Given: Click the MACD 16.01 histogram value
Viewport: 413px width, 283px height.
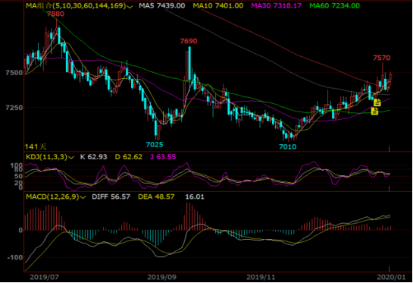Looking at the screenshot, I should tap(195, 197).
